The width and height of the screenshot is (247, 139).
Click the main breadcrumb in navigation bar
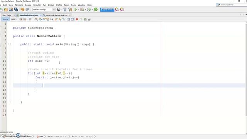[x=40, y=136]
